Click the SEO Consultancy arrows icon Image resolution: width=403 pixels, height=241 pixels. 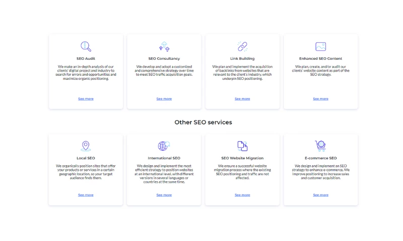164,47
